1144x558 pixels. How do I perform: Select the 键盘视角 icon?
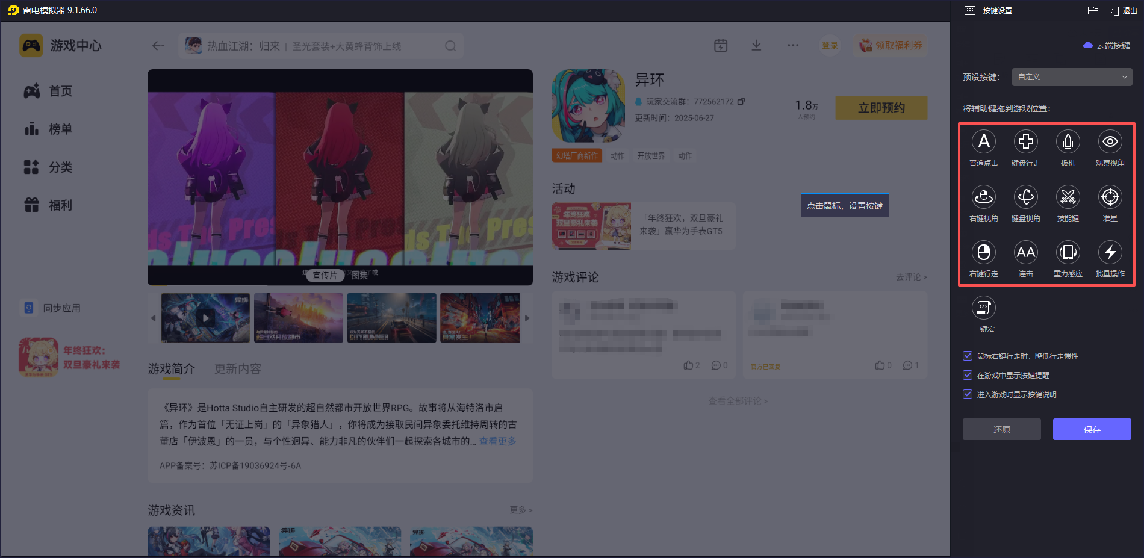point(1026,197)
